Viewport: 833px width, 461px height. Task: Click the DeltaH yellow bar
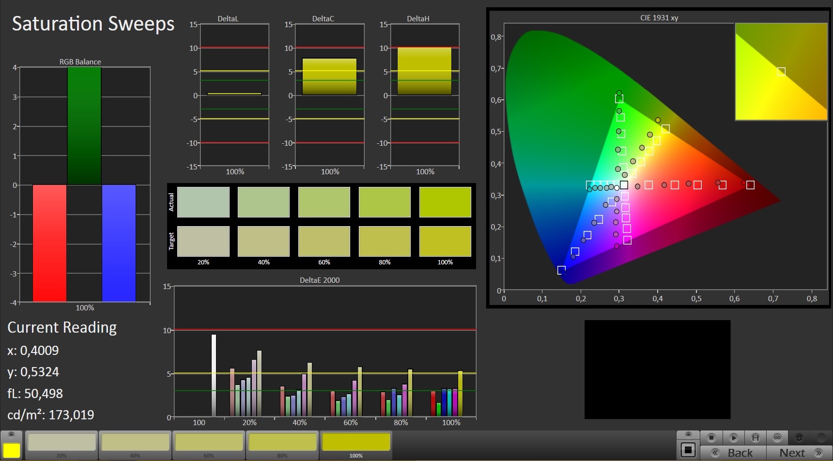click(424, 71)
